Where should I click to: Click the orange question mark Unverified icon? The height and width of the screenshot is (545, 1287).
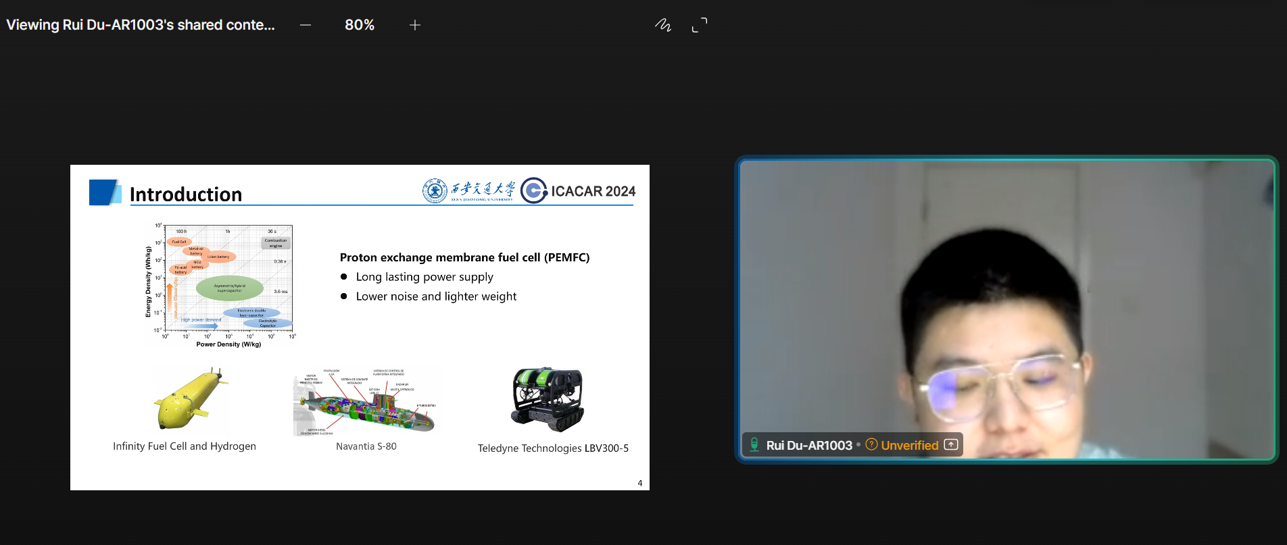click(871, 444)
